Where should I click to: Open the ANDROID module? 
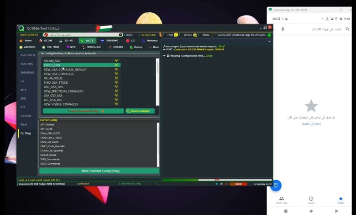click(27, 47)
